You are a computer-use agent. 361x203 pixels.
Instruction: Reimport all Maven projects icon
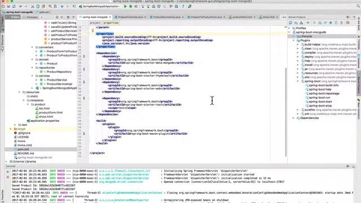click(290, 23)
